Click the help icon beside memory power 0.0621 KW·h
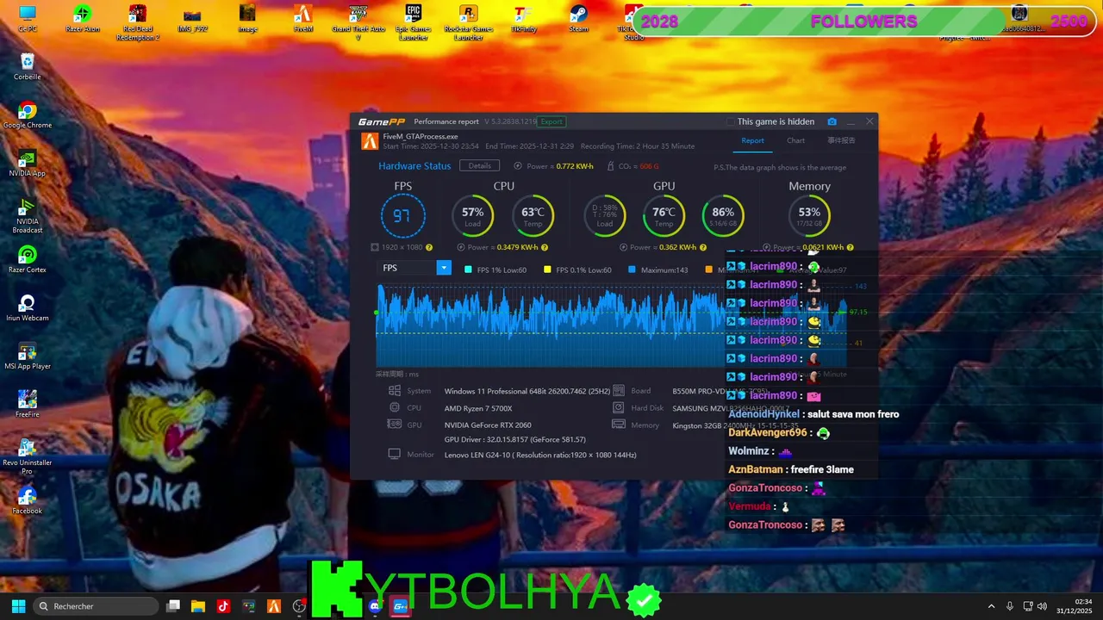The width and height of the screenshot is (1103, 620). (851, 247)
